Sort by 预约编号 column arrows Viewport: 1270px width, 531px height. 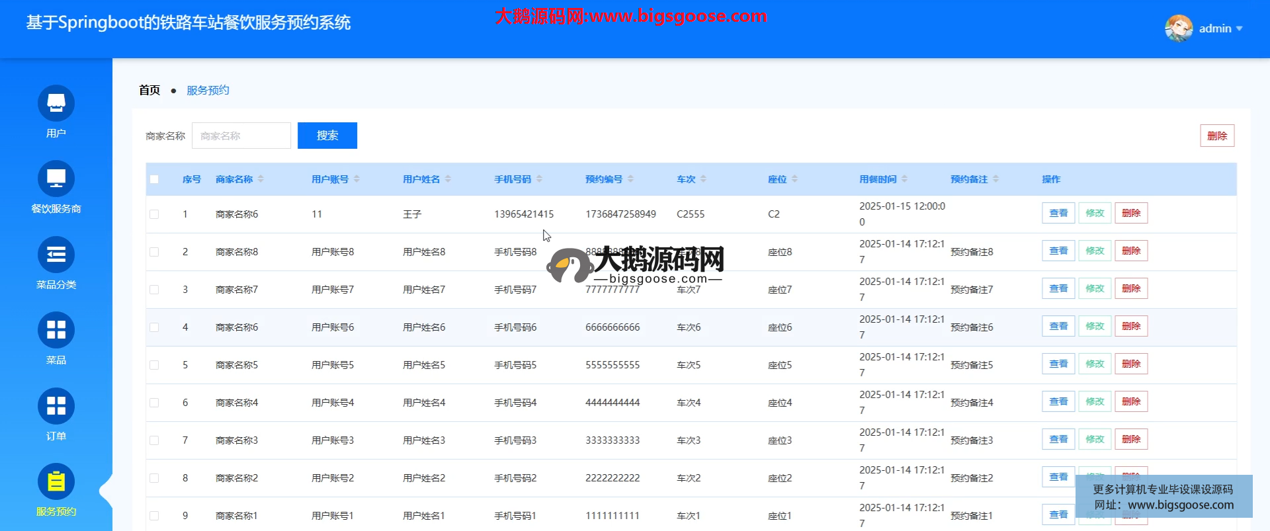pos(630,179)
